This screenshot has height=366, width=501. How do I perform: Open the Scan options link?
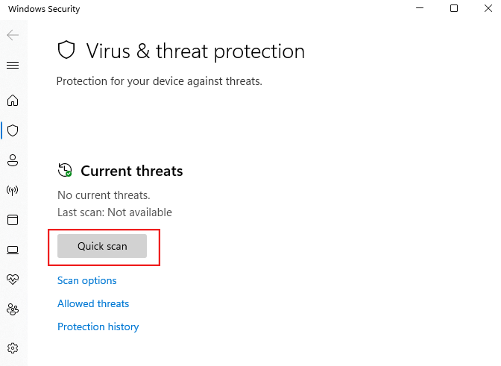click(x=87, y=280)
